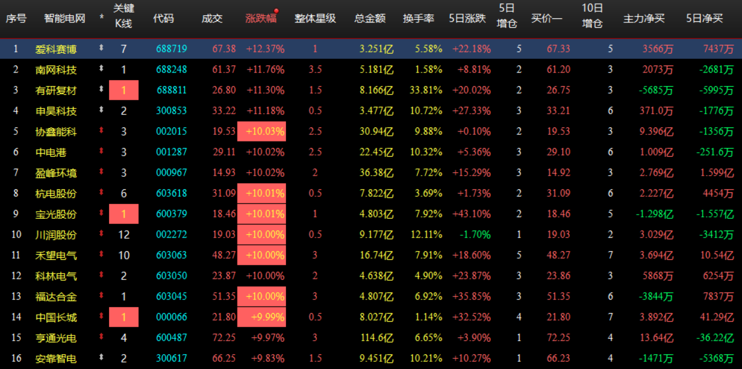Select stock name 协鑫能科

coord(56,131)
